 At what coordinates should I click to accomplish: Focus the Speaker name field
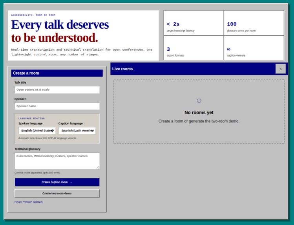[57, 106]
